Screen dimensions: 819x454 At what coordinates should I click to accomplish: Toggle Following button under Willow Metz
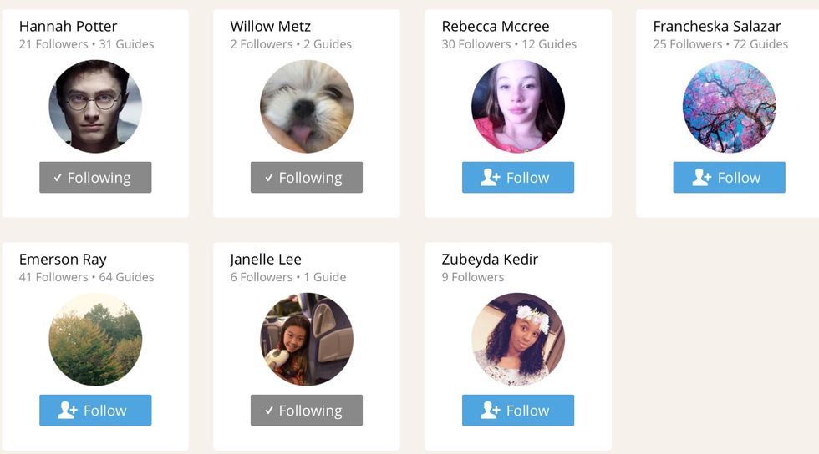click(x=307, y=178)
